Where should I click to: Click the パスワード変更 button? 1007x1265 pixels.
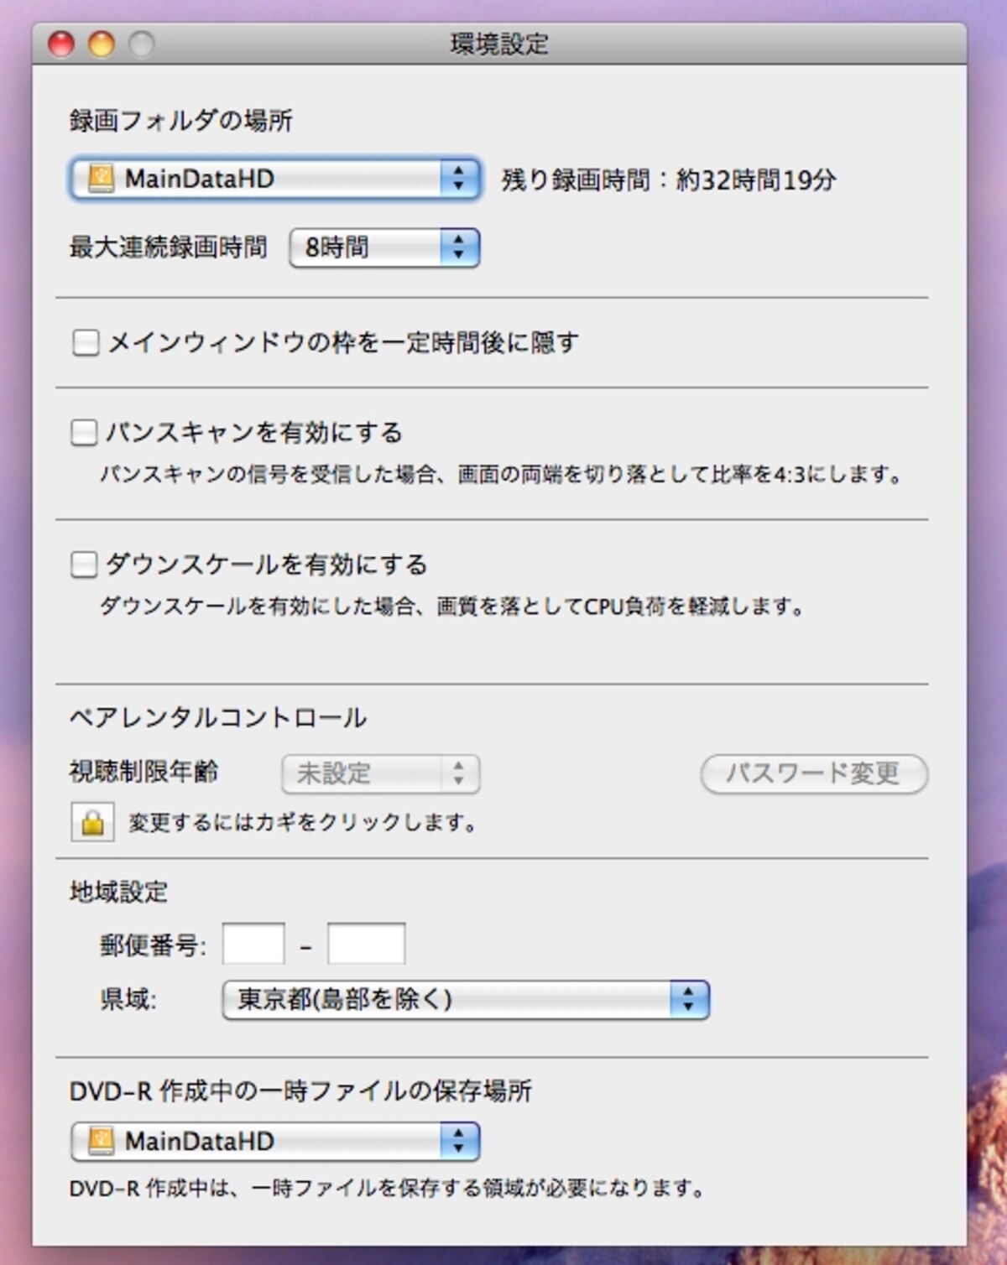[814, 773]
